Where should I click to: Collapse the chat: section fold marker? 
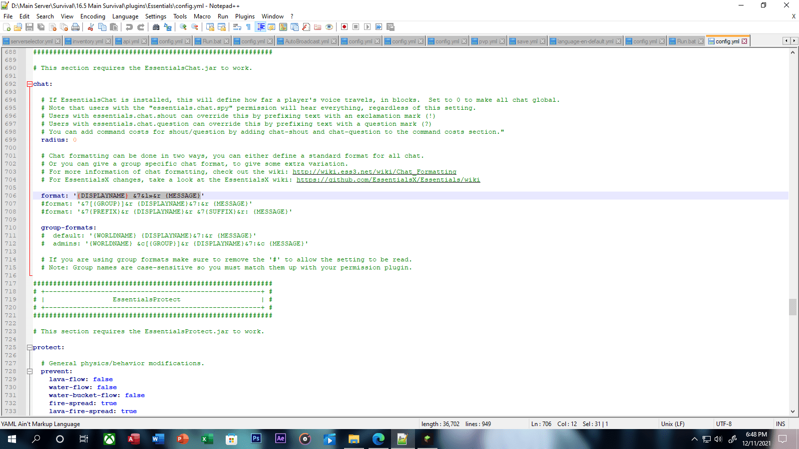click(x=29, y=84)
